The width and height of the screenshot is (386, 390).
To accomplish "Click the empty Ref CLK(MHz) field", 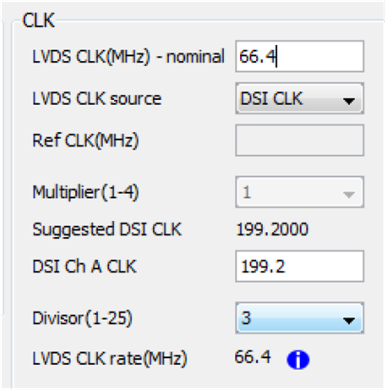I will tap(299, 140).
